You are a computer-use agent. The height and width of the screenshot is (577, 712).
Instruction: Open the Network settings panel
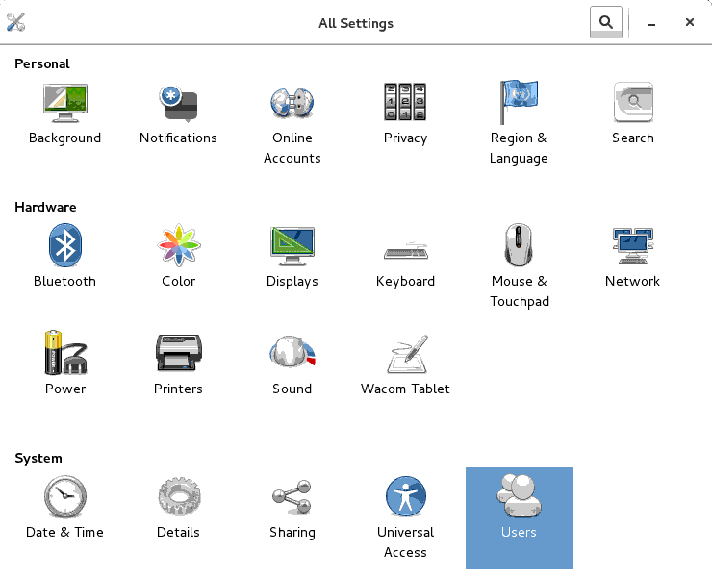click(x=632, y=246)
